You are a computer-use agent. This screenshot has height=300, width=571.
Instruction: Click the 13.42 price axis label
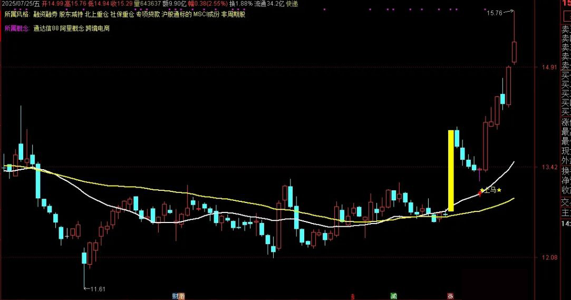click(x=549, y=167)
